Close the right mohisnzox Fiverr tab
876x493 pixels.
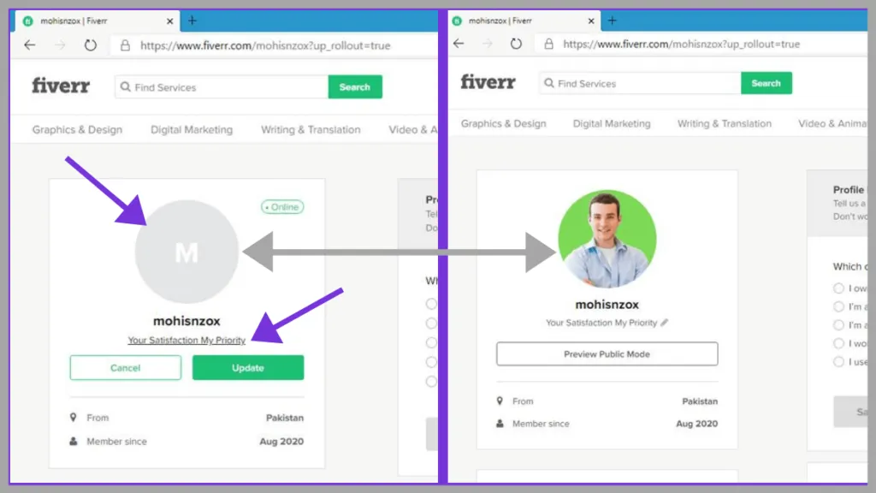(591, 21)
